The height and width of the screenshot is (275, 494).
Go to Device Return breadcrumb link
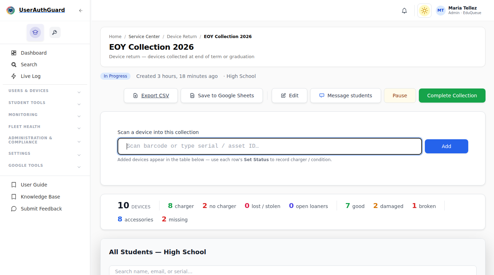[x=182, y=37]
